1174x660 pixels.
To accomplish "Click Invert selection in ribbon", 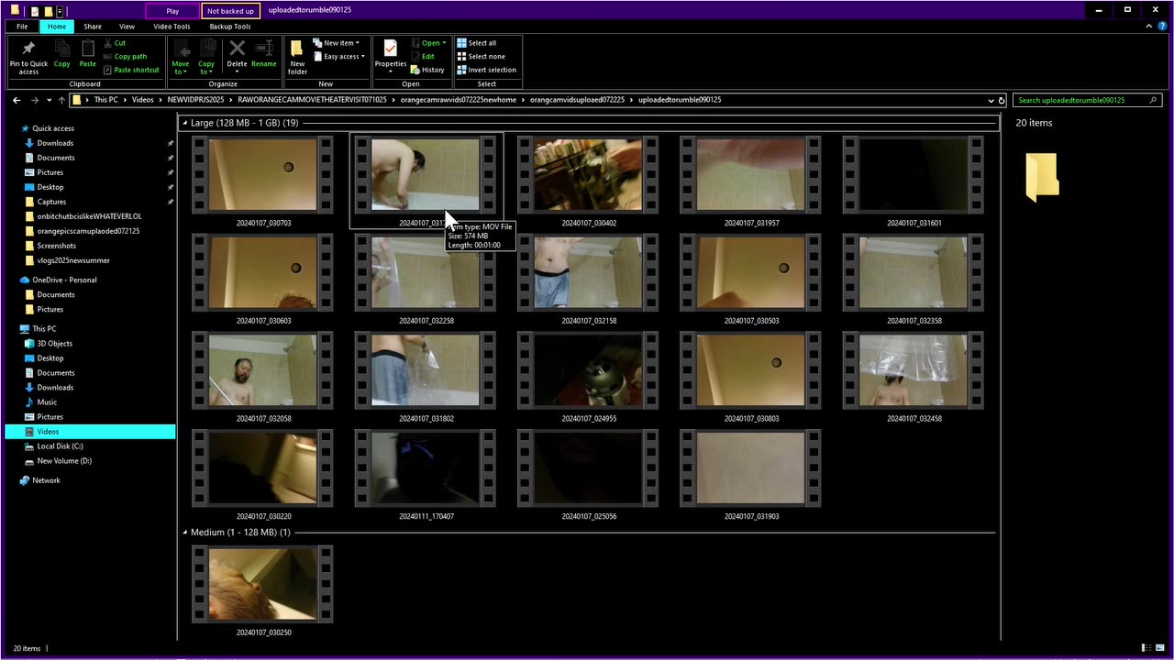I will 486,70.
